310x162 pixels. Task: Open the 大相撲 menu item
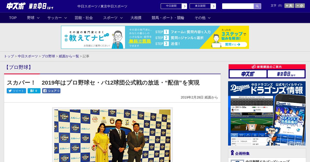pyautogui.click(x=136, y=18)
